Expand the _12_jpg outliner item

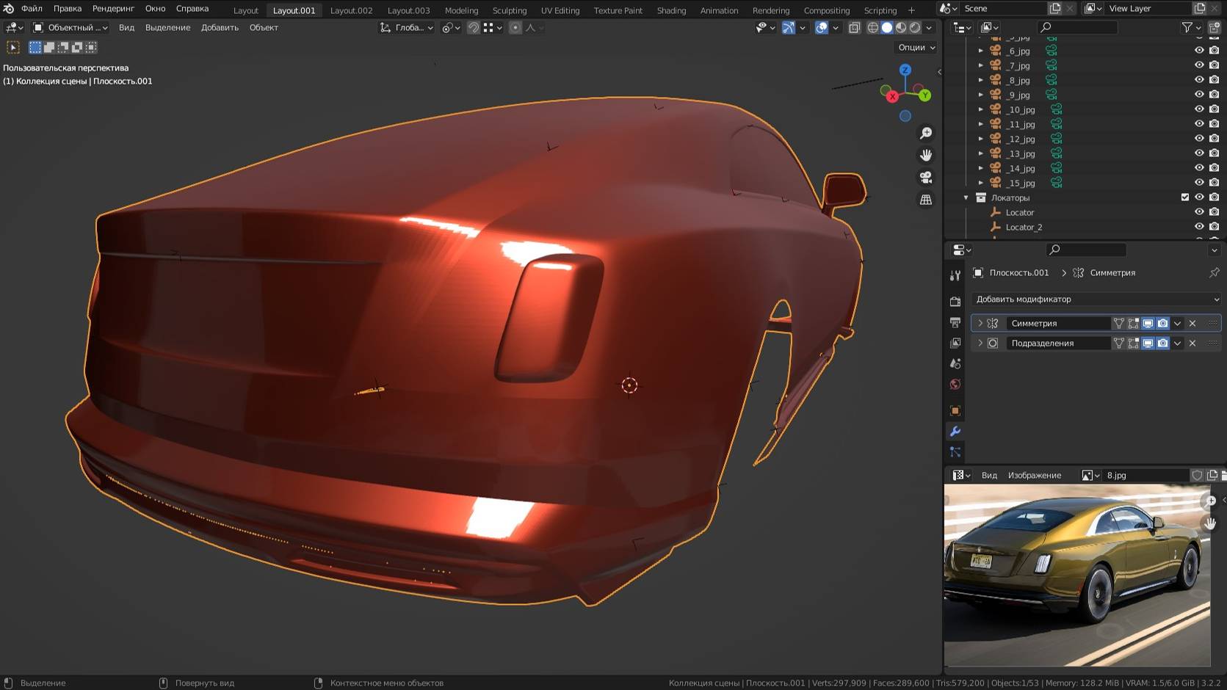[980, 139]
